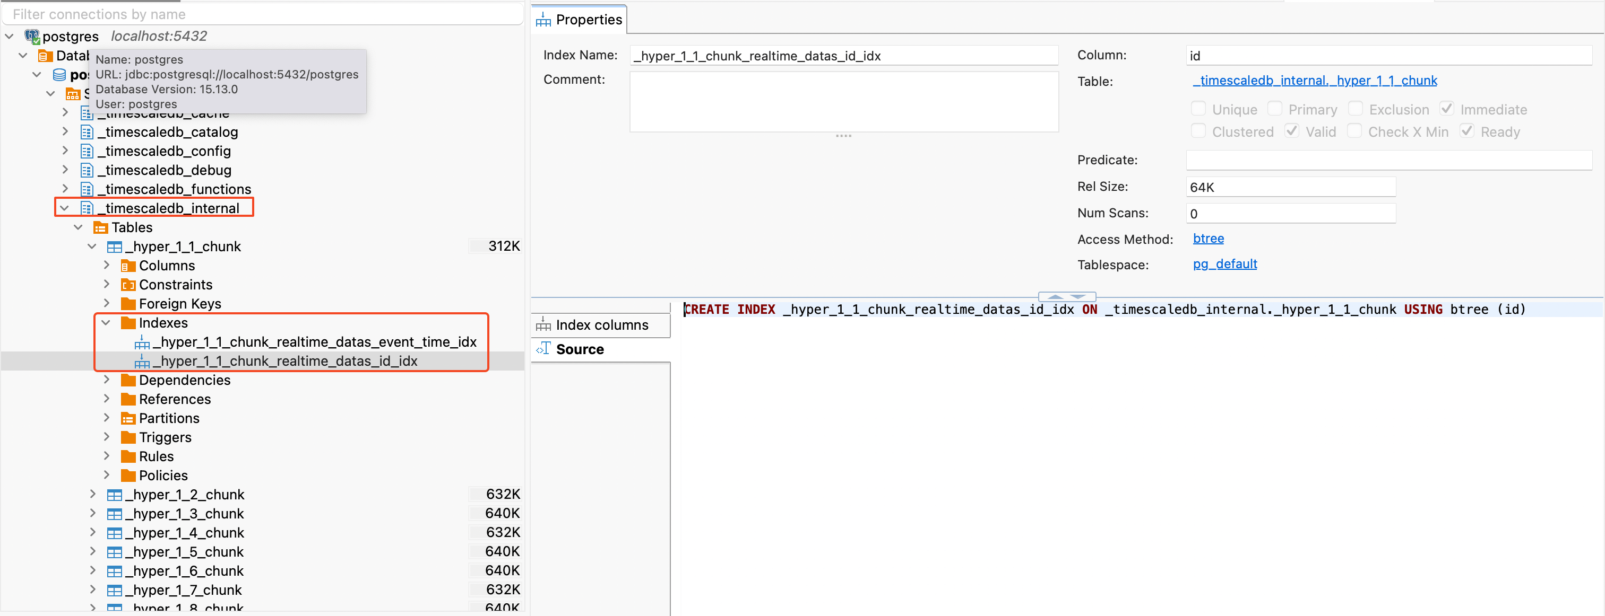Viewport: 1605px width, 616px height.
Task: Toggle the Exclusion checkbox
Action: pos(1354,109)
